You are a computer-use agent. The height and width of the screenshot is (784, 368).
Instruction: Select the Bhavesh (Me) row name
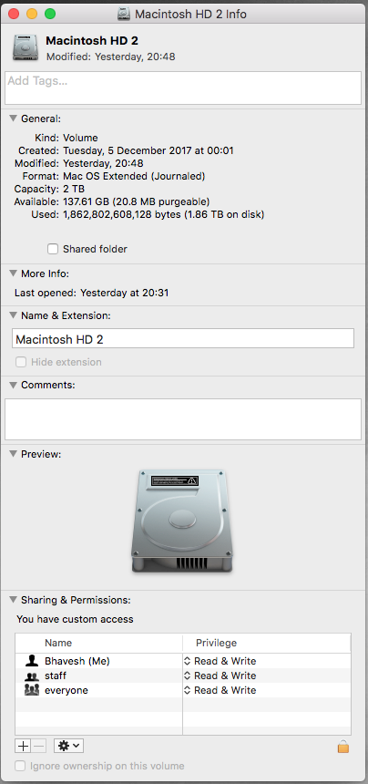coord(77,661)
